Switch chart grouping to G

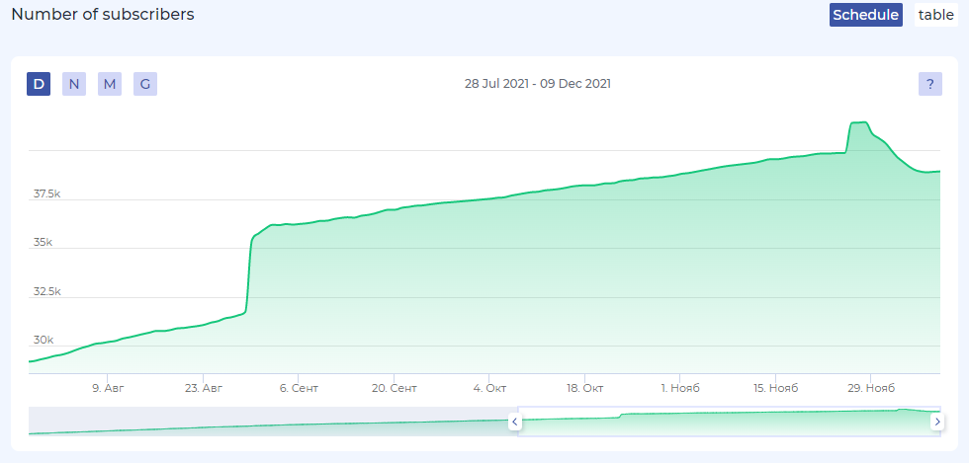coord(145,84)
